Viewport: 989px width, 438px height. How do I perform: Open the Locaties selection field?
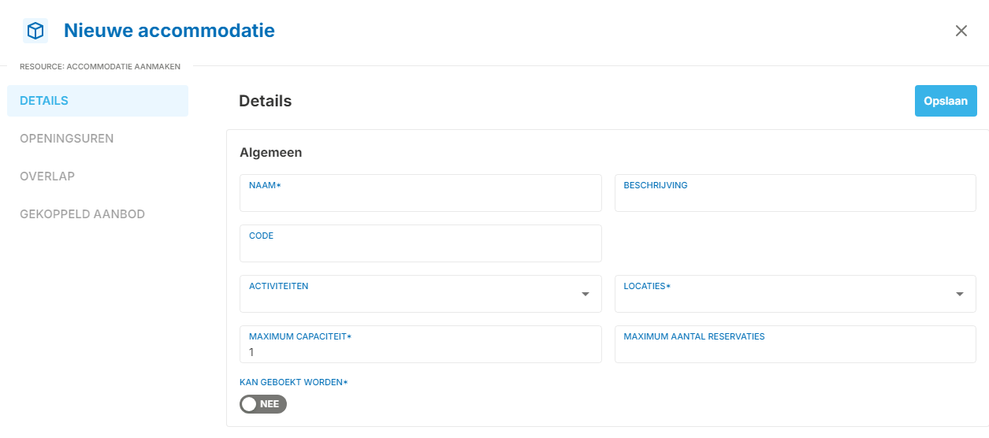coord(795,294)
